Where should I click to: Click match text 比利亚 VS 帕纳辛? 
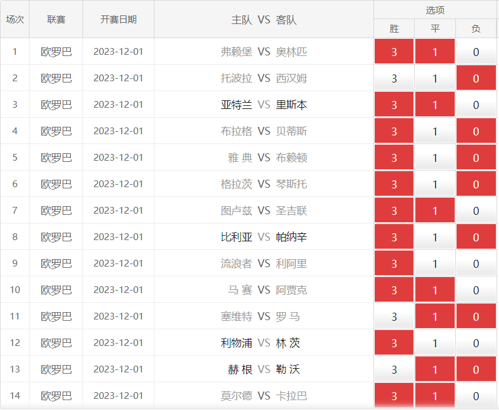pyautogui.click(x=264, y=237)
